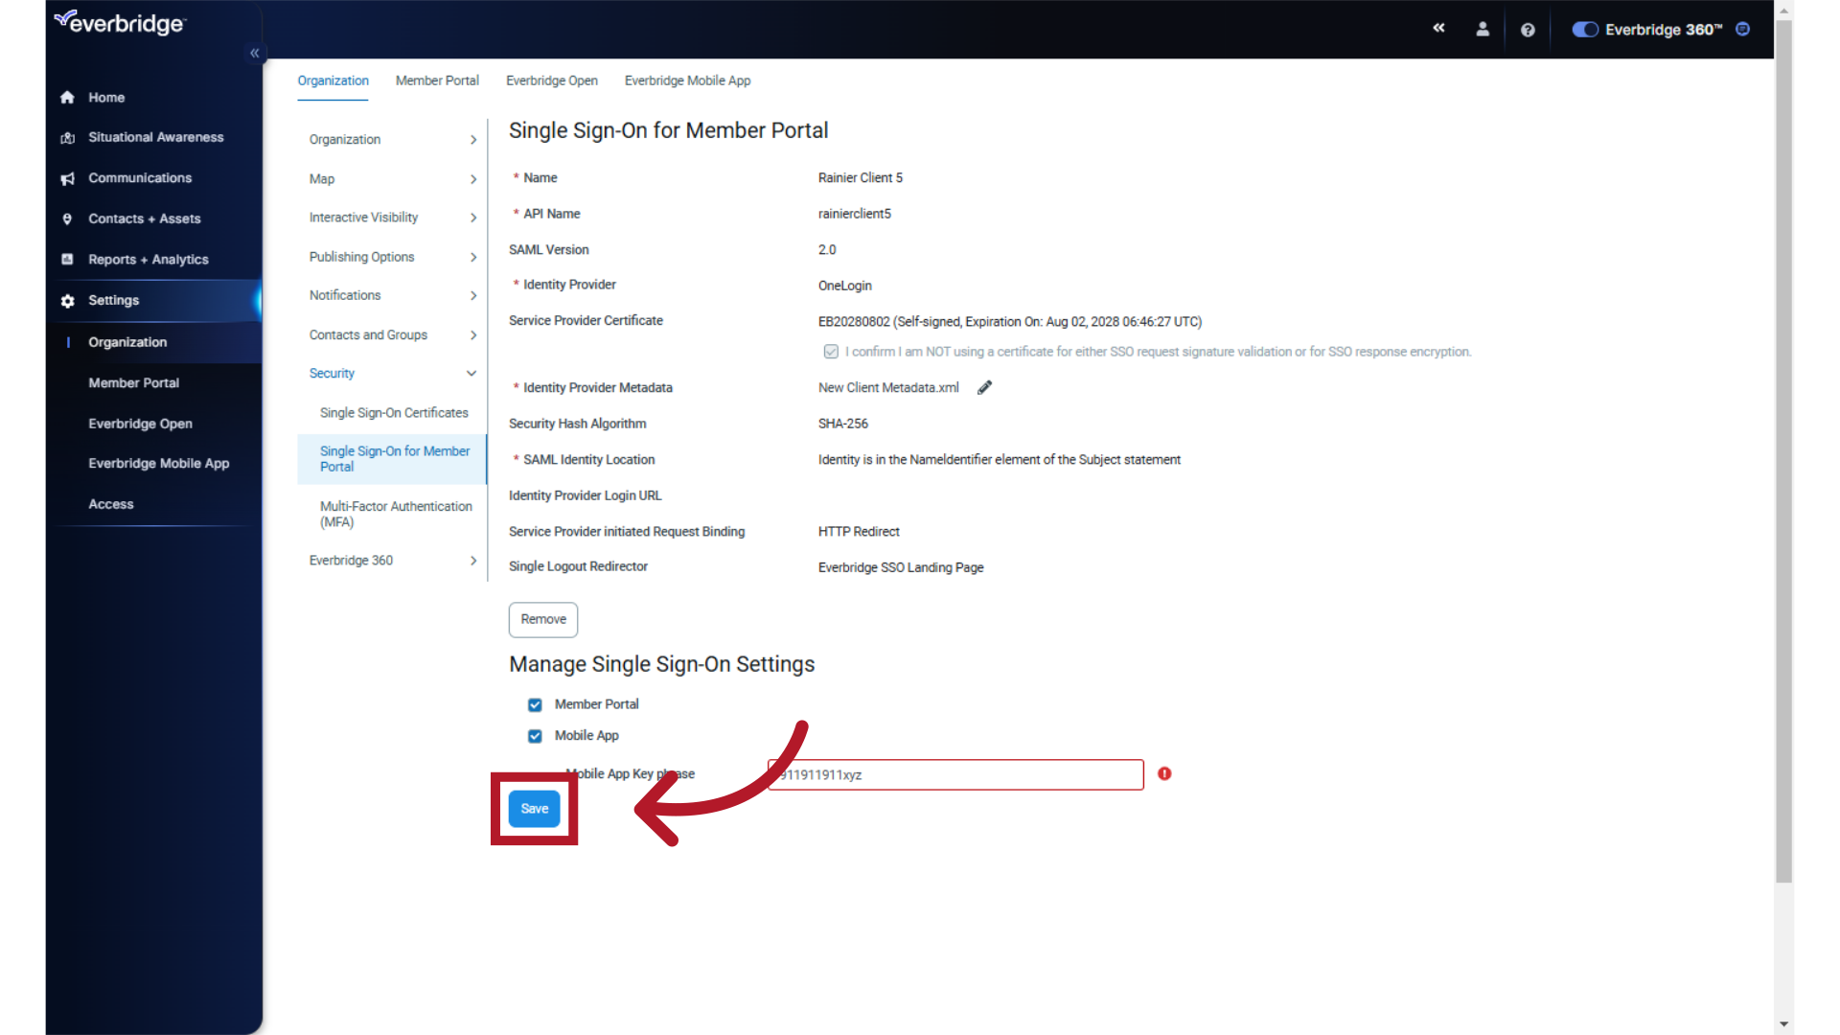Open Contacts + Assets in the sidebar
The height and width of the screenshot is (1035, 1840).
tap(67, 218)
